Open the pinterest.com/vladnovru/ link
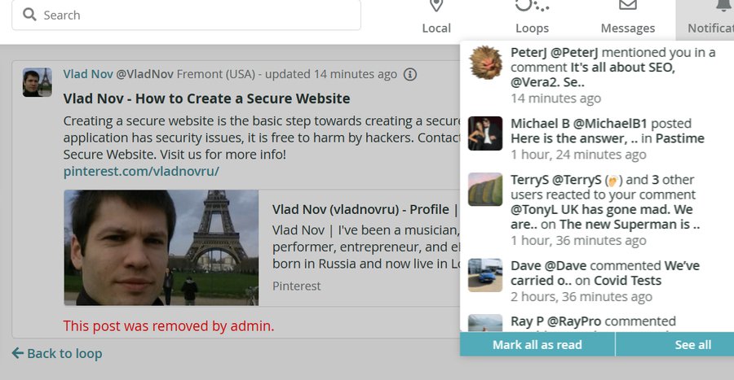This screenshot has height=380, width=734. coord(141,172)
